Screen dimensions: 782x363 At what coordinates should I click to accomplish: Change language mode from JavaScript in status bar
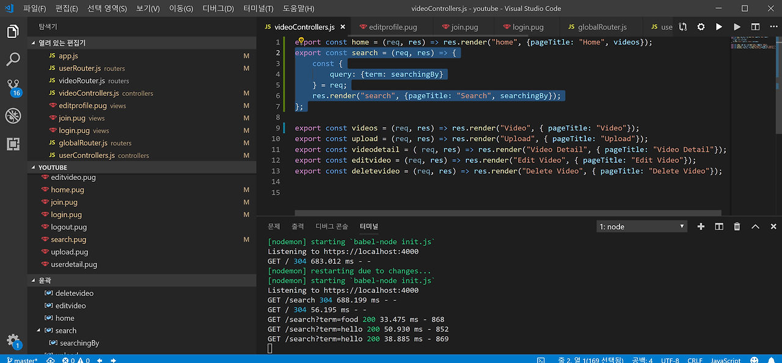[x=725, y=360]
